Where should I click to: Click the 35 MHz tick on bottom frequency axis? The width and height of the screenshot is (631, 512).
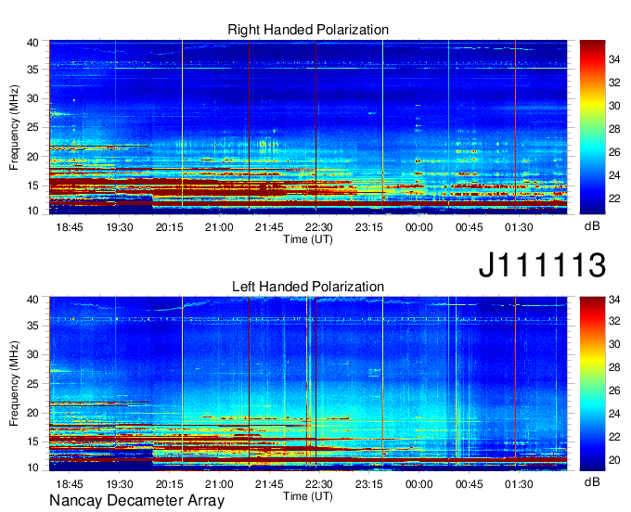click(33, 326)
